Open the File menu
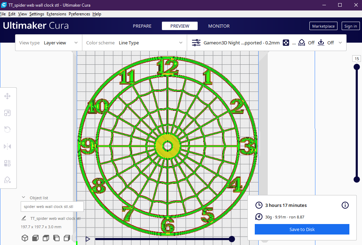Viewport: 362px width, 245px height. (x=3, y=14)
